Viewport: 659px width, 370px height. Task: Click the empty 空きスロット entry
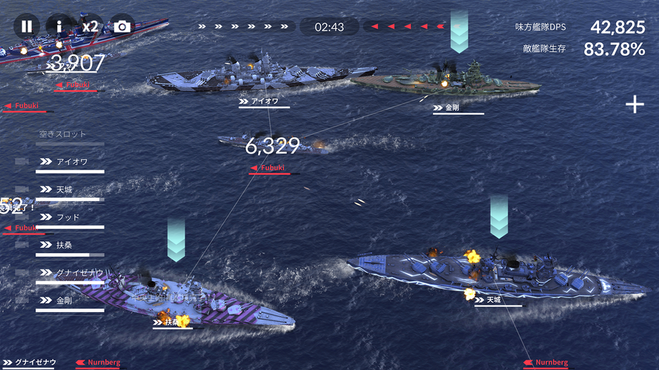[x=70, y=138]
